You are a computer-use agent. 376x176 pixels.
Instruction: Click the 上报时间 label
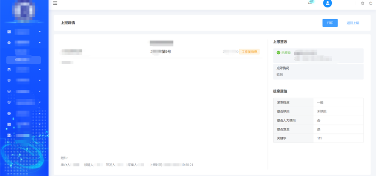(x=156, y=165)
